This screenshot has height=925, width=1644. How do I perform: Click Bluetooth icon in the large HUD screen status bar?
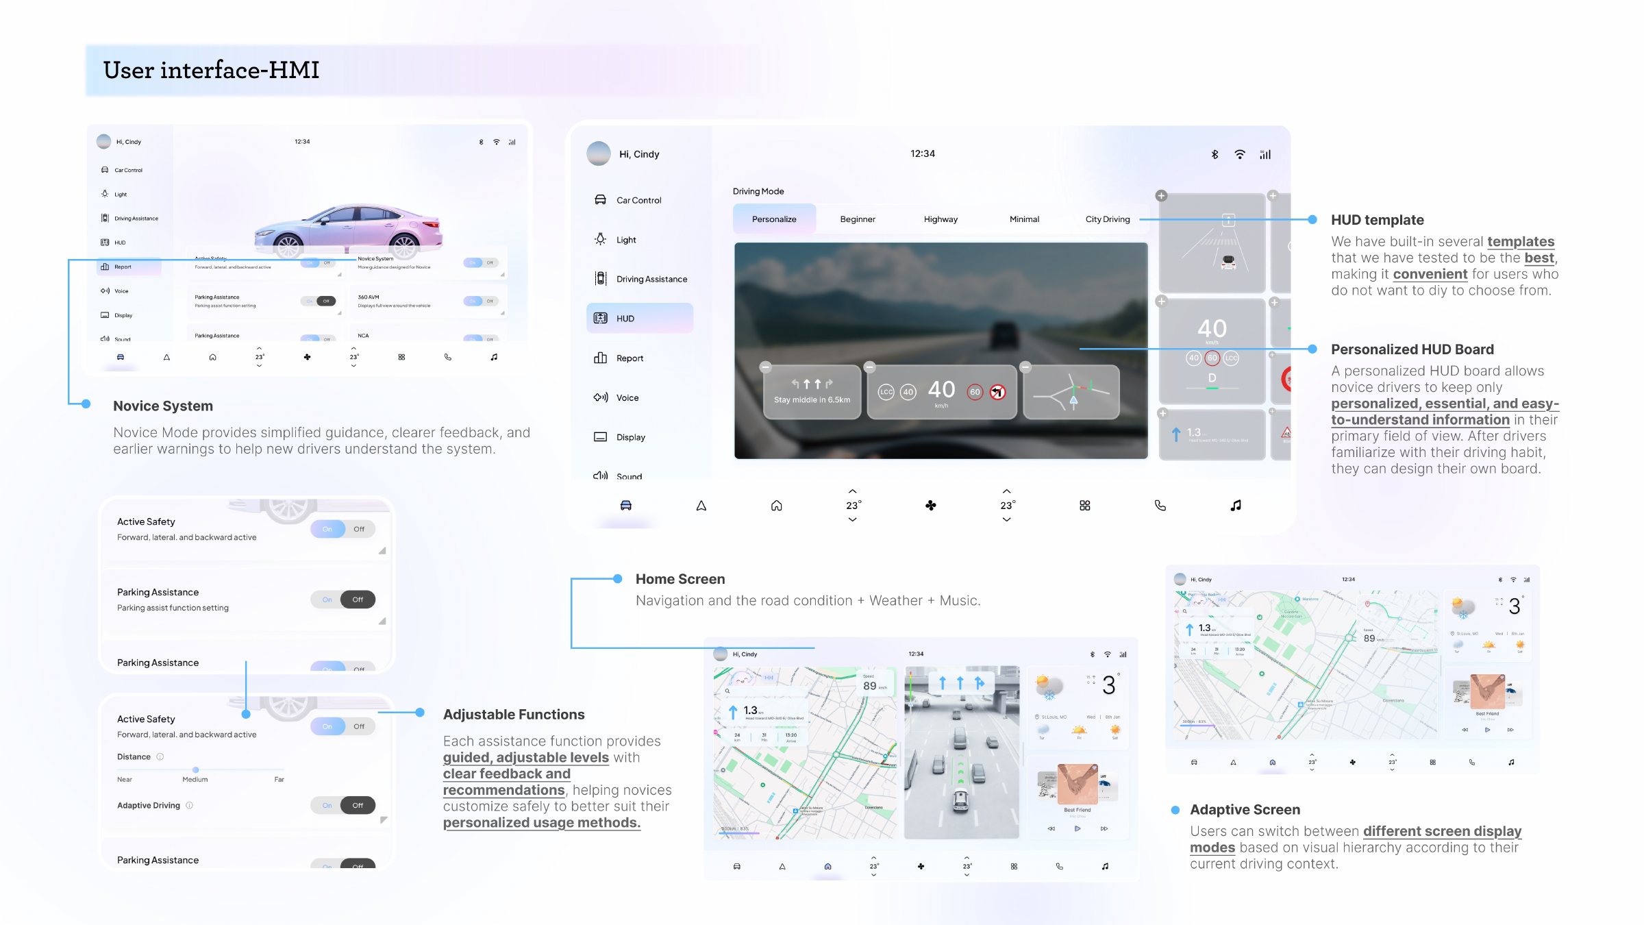pyautogui.click(x=1215, y=155)
